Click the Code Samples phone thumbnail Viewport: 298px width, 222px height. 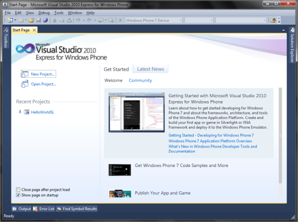(x=120, y=170)
